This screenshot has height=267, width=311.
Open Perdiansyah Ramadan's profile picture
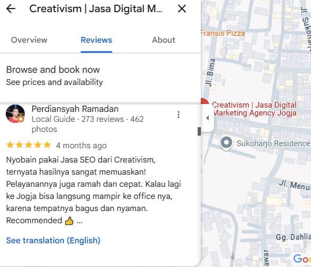click(x=15, y=114)
